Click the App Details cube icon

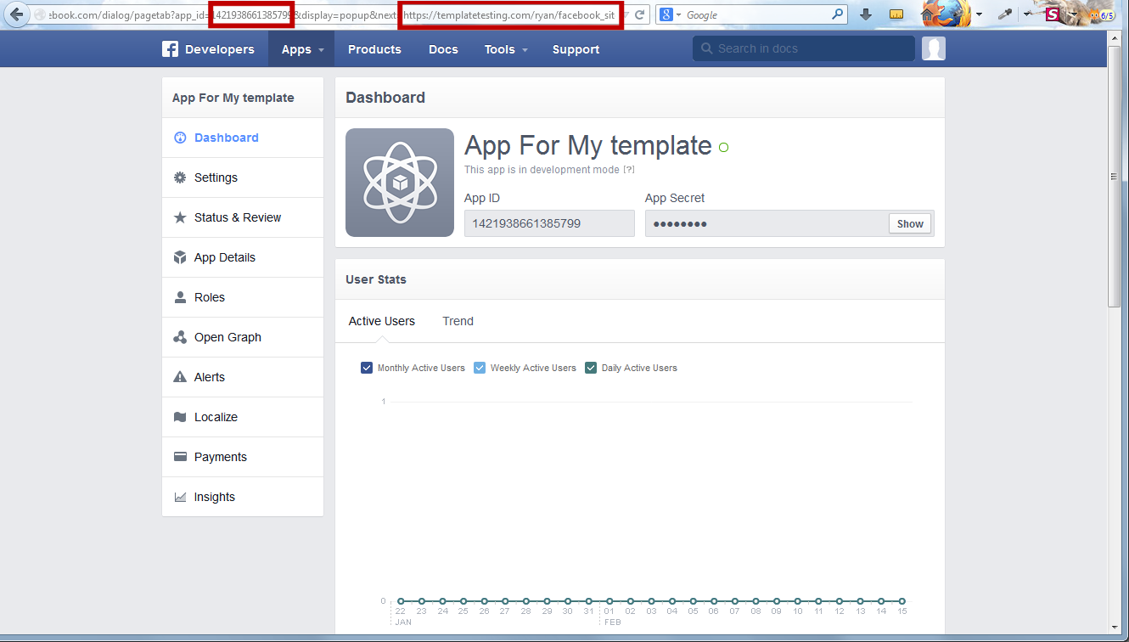tap(180, 257)
